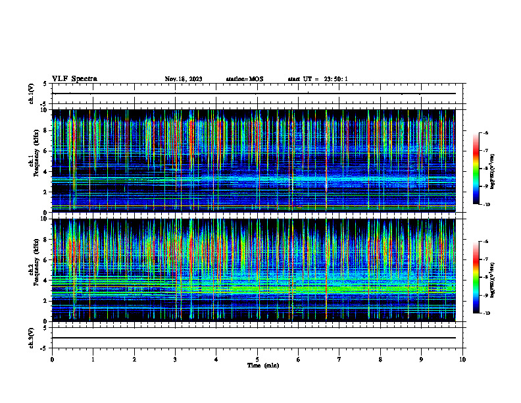Image resolution: width=521 pixels, height=403 pixels.
Task: Click inside the ch.1 spectrogram panel
Action: click(x=254, y=161)
